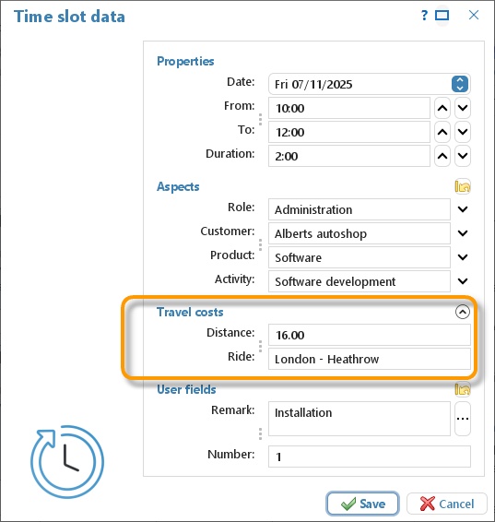This screenshot has height=522, width=495.
Task: Click the Remark field Installation
Action: [359, 419]
